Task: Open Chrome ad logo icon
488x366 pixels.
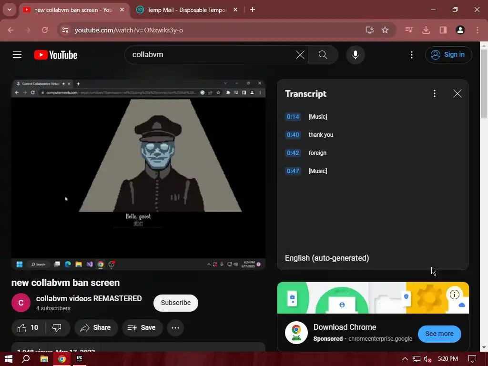Action: pyautogui.click(x=296, y=332)
